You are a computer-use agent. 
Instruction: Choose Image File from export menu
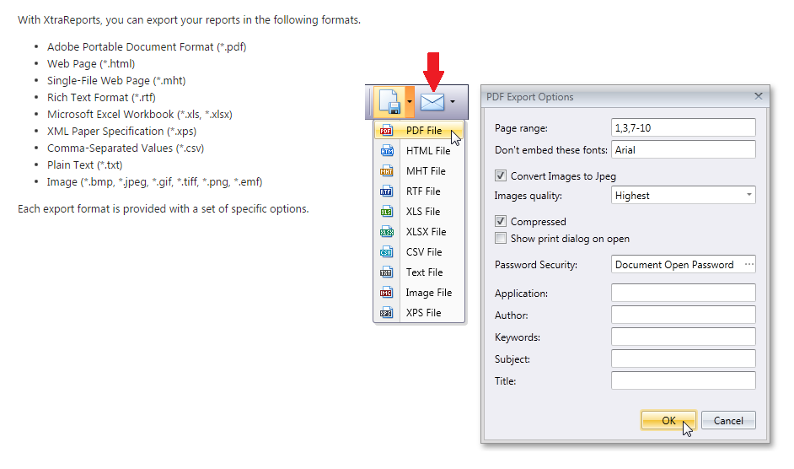point(419,293)
